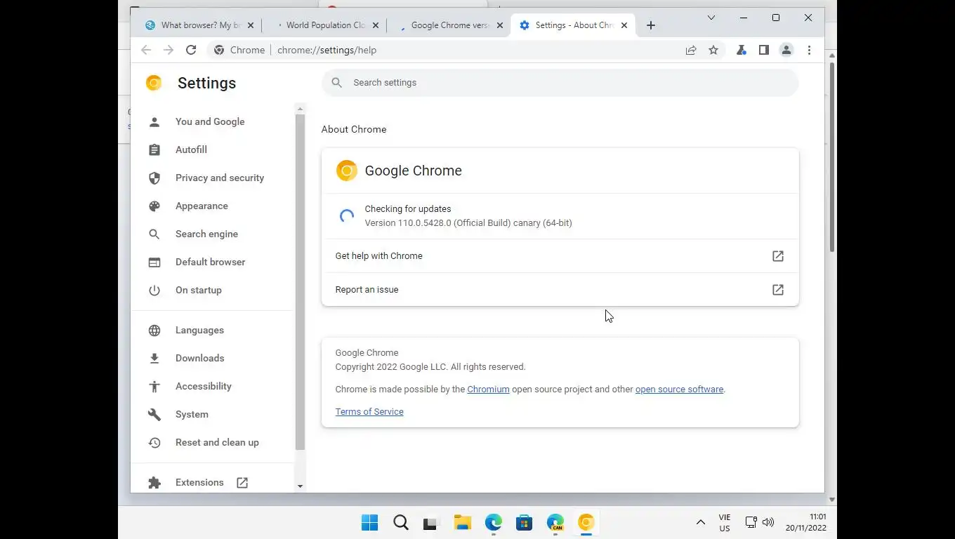Screen dimensions: 955x539
Task: Open the network tray icon
Action: tap(751, 522)
